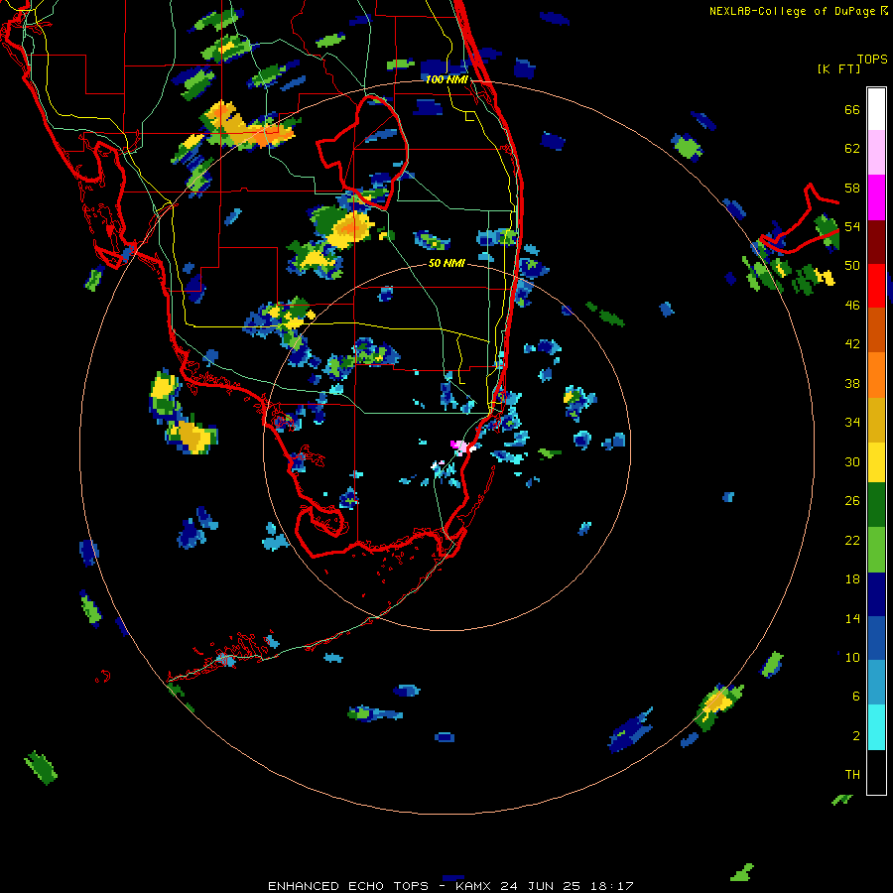
Task: Click the ENHANCED ECHO TOPS caption text
Action: pos(348,886)
